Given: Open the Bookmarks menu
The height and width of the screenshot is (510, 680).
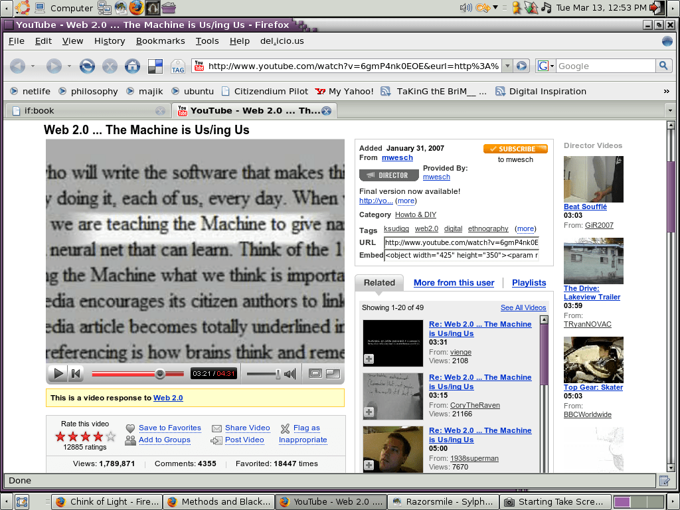Looking at the screenshot, I should coord(160,41).
